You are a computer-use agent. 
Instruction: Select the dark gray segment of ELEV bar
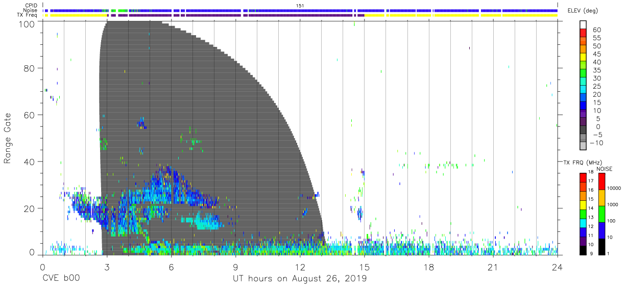[583, 130]
